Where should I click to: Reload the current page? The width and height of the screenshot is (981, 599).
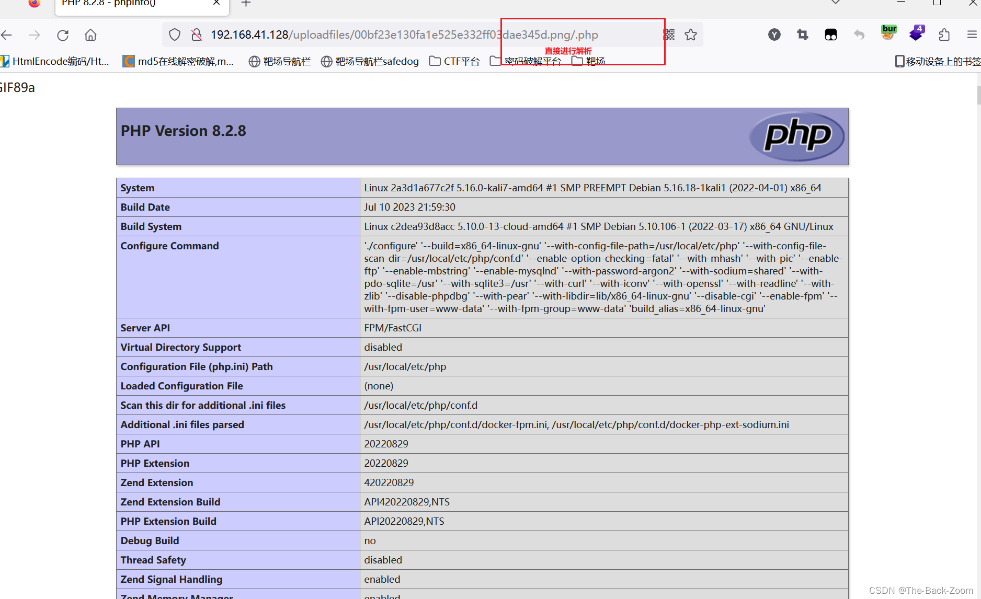(x=63, y=35)
